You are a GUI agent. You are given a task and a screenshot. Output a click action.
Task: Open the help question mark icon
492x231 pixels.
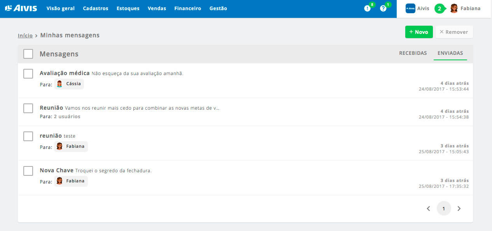pyautogui.click(x=383, y=8)
